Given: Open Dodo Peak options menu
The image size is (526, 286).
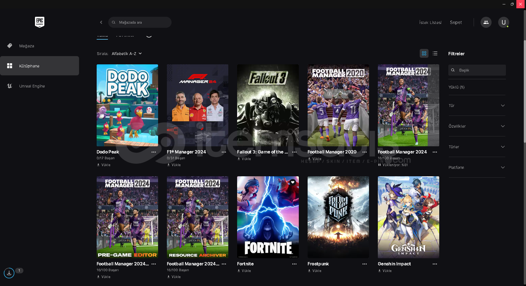Looking at the screenshot, I should (154, 152).
